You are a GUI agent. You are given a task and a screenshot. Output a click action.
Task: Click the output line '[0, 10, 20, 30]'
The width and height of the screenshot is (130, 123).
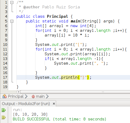(x=30, y=114)
